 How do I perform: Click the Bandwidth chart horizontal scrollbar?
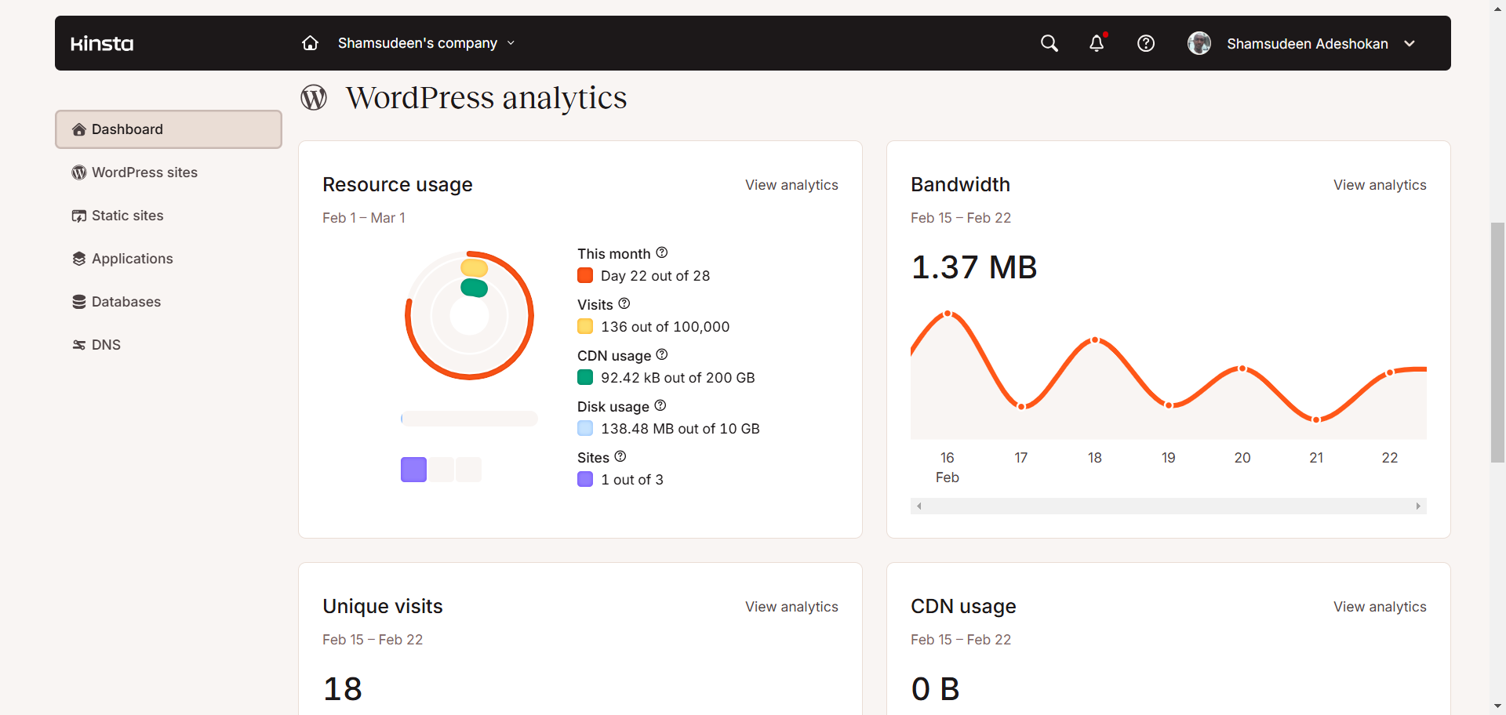point(1168,506)
